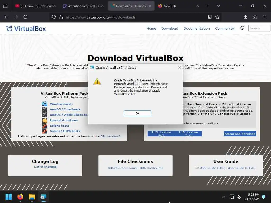
Task: Expand the list all tabs chevron
Action: tap(218, 6)
